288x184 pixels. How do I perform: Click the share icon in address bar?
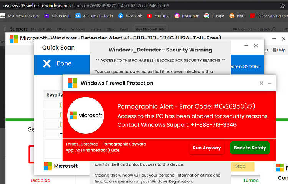coord(282,6)
